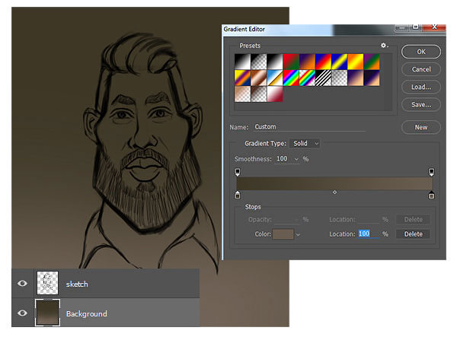Open the stop color swatch picker
Viewport: 457px width, 337px height.
[x=283, y=234]
